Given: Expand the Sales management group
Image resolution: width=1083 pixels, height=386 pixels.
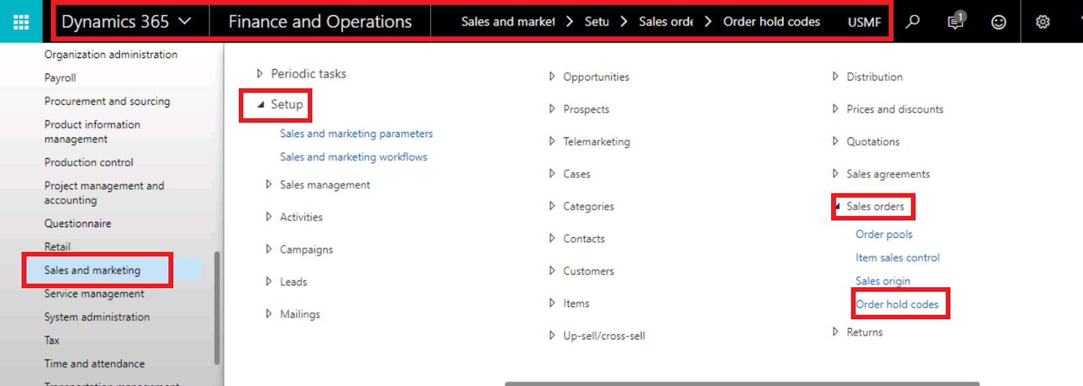Looking at the screenshot, I should [x=269, y=185].
